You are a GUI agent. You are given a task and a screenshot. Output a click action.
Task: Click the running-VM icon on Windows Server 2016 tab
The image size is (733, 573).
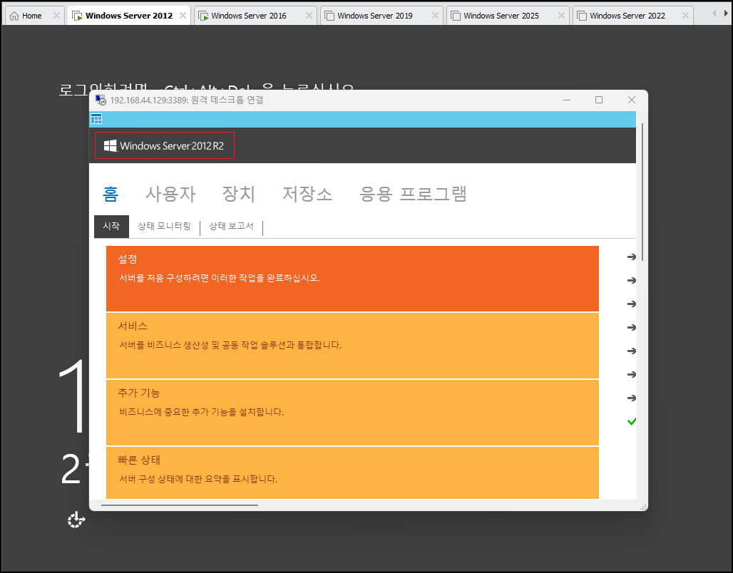pos(203,16)
